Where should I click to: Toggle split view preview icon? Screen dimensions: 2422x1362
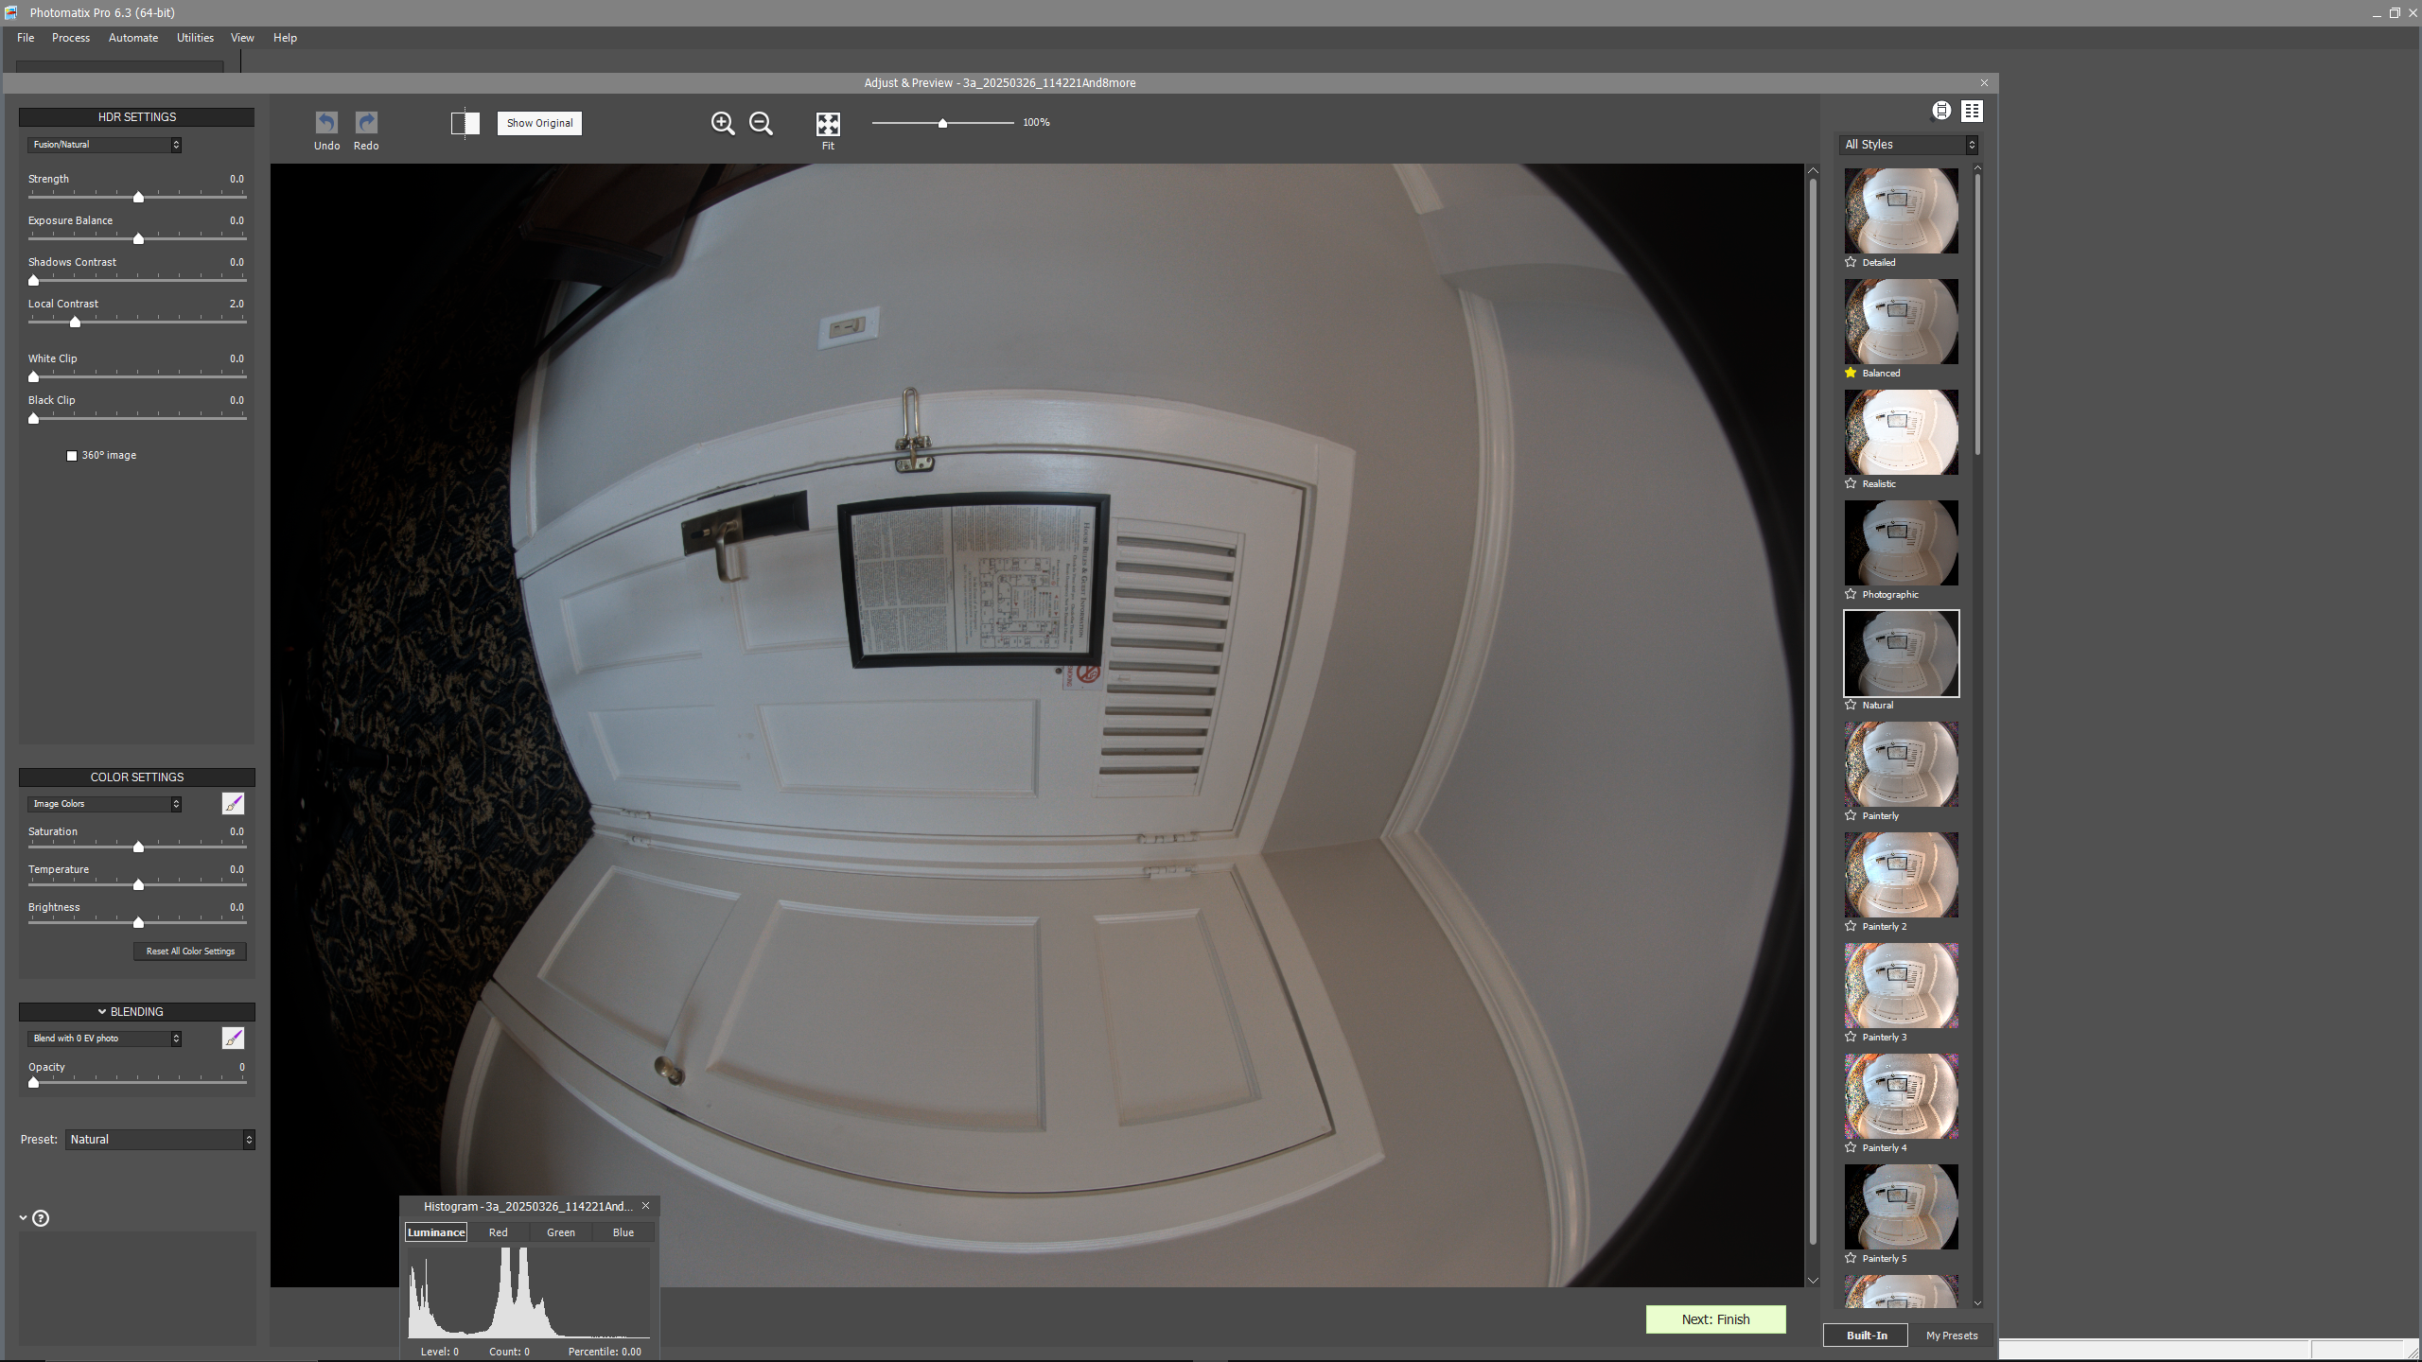click(465, 123)
